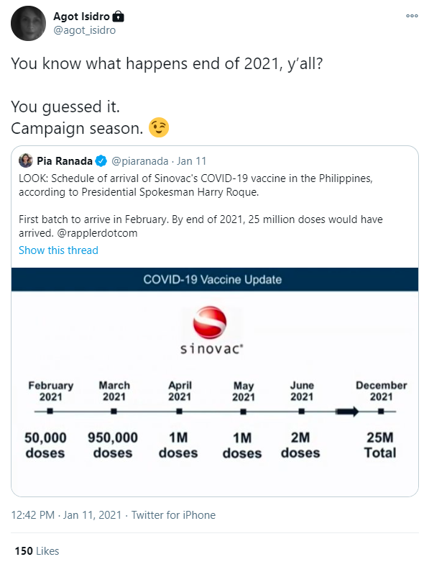Click the winking face emoji
Screen dimensions: 429x567
pyautogui.click(x=159, y=127)
